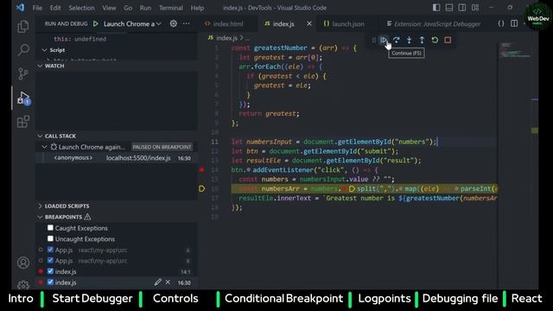The height and width of the screenshot is (311, 553).
Task: Open the Search view in activity bar
Action: (x=23, y=50)
